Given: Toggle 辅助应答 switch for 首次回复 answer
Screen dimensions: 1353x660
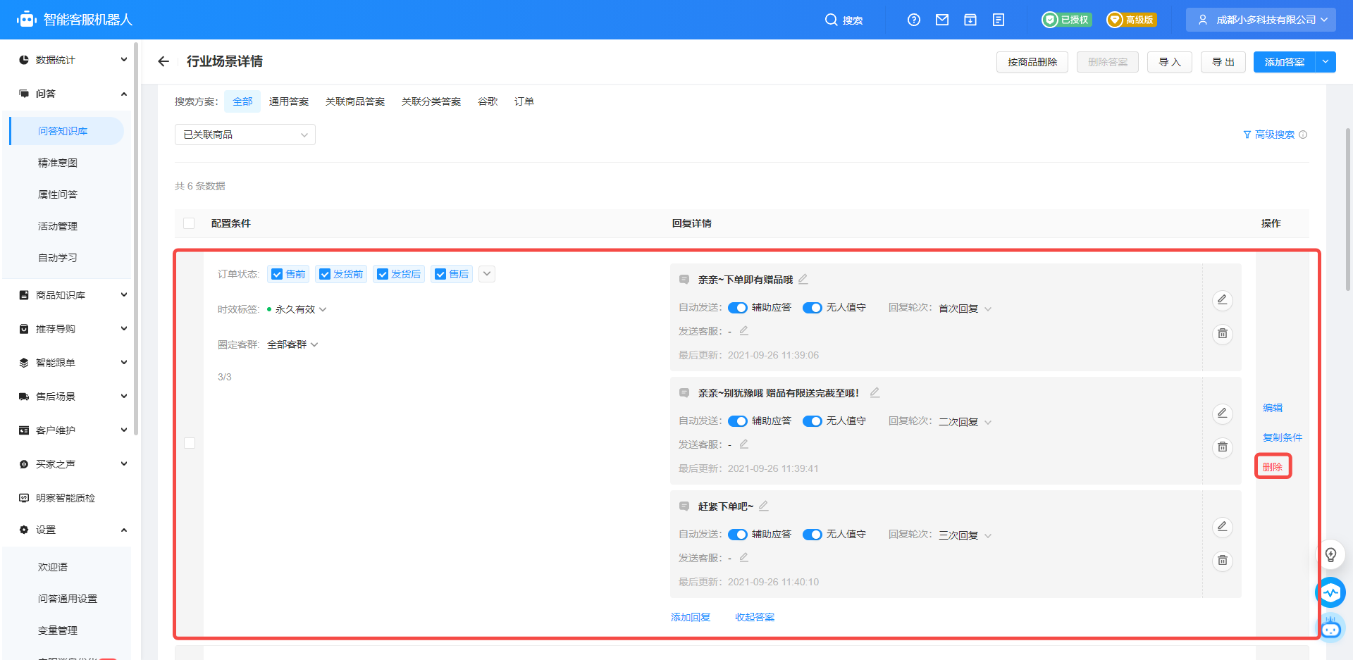Looking at the screenshot, I should [738, 308].
